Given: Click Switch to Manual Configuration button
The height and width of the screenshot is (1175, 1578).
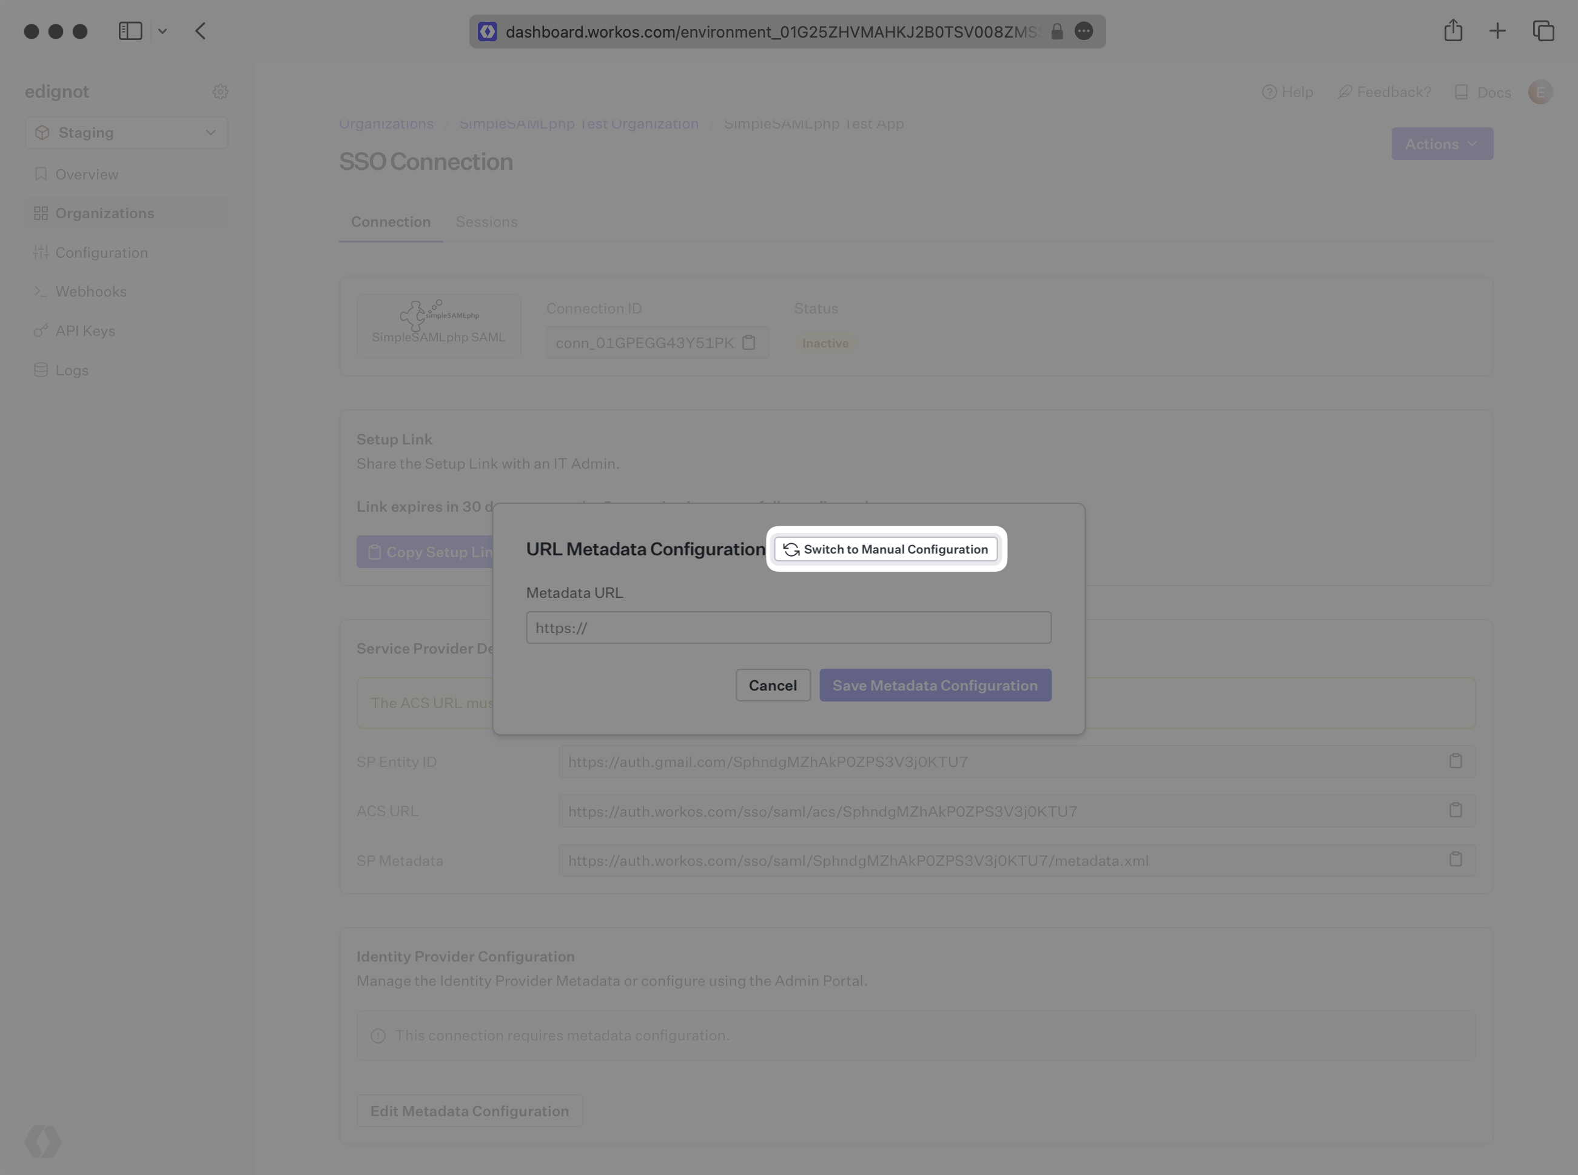Looking at the screenshot, I should point(885,549).
